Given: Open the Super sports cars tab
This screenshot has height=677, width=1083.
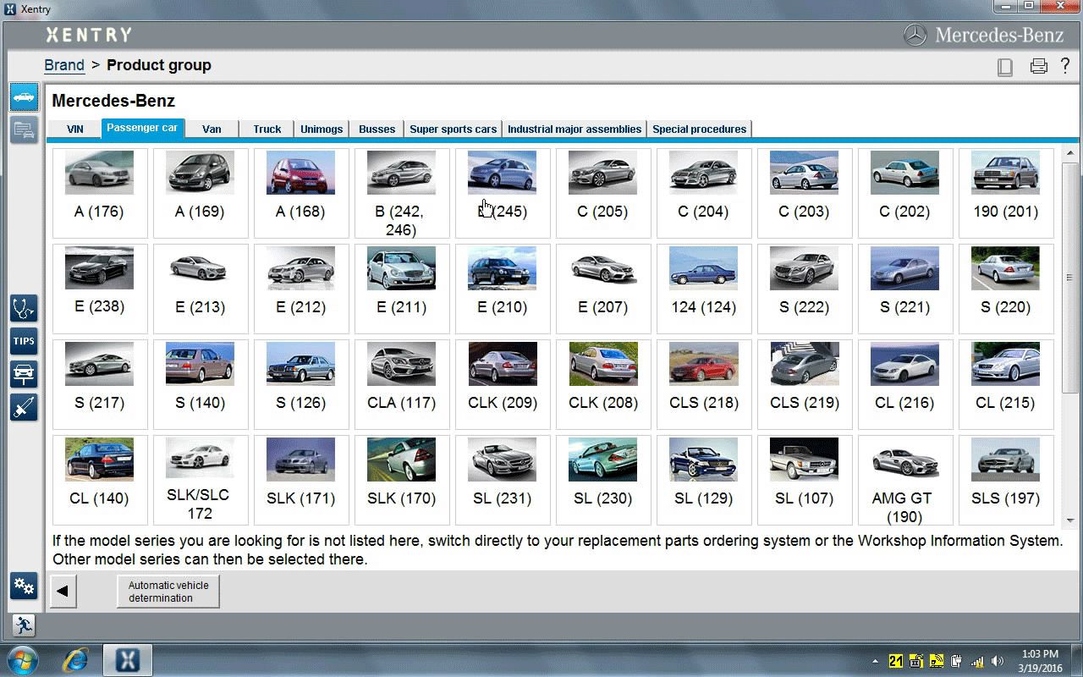Looking at the screenshot, I should click(x=453, y=129).
